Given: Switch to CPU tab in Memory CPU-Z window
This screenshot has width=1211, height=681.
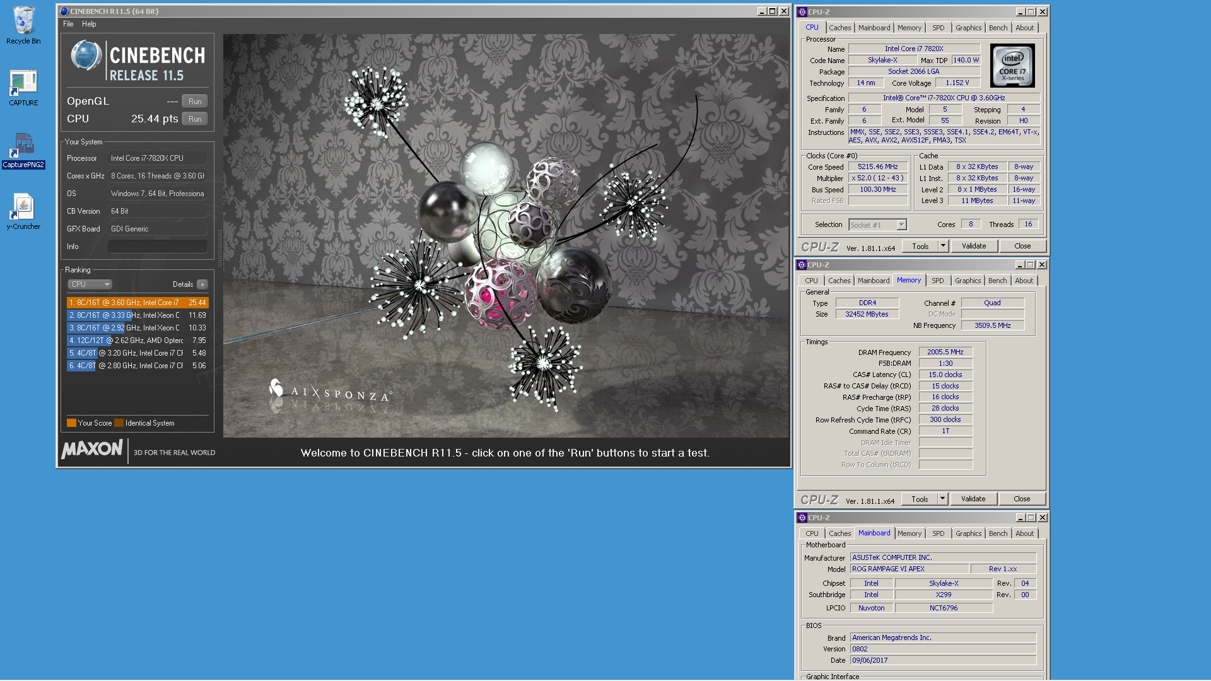Looking at the screenshot, I should click(811, 281).
